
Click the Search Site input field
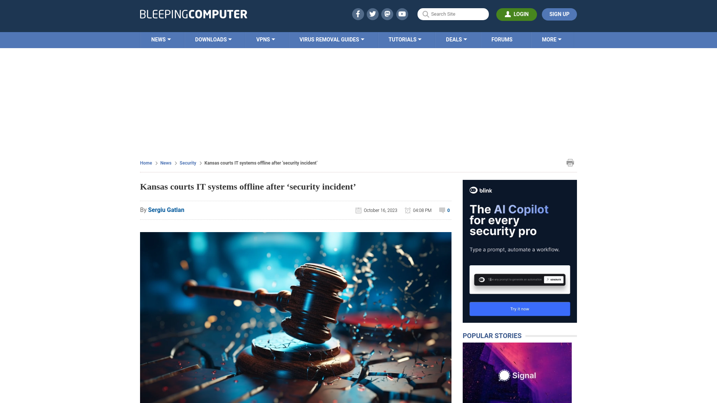pos(453,14)
